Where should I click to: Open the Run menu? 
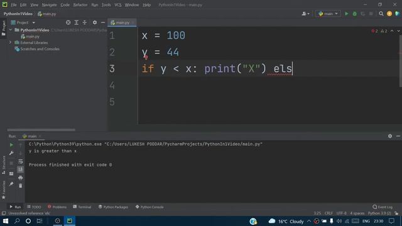[x=95, y=5]
